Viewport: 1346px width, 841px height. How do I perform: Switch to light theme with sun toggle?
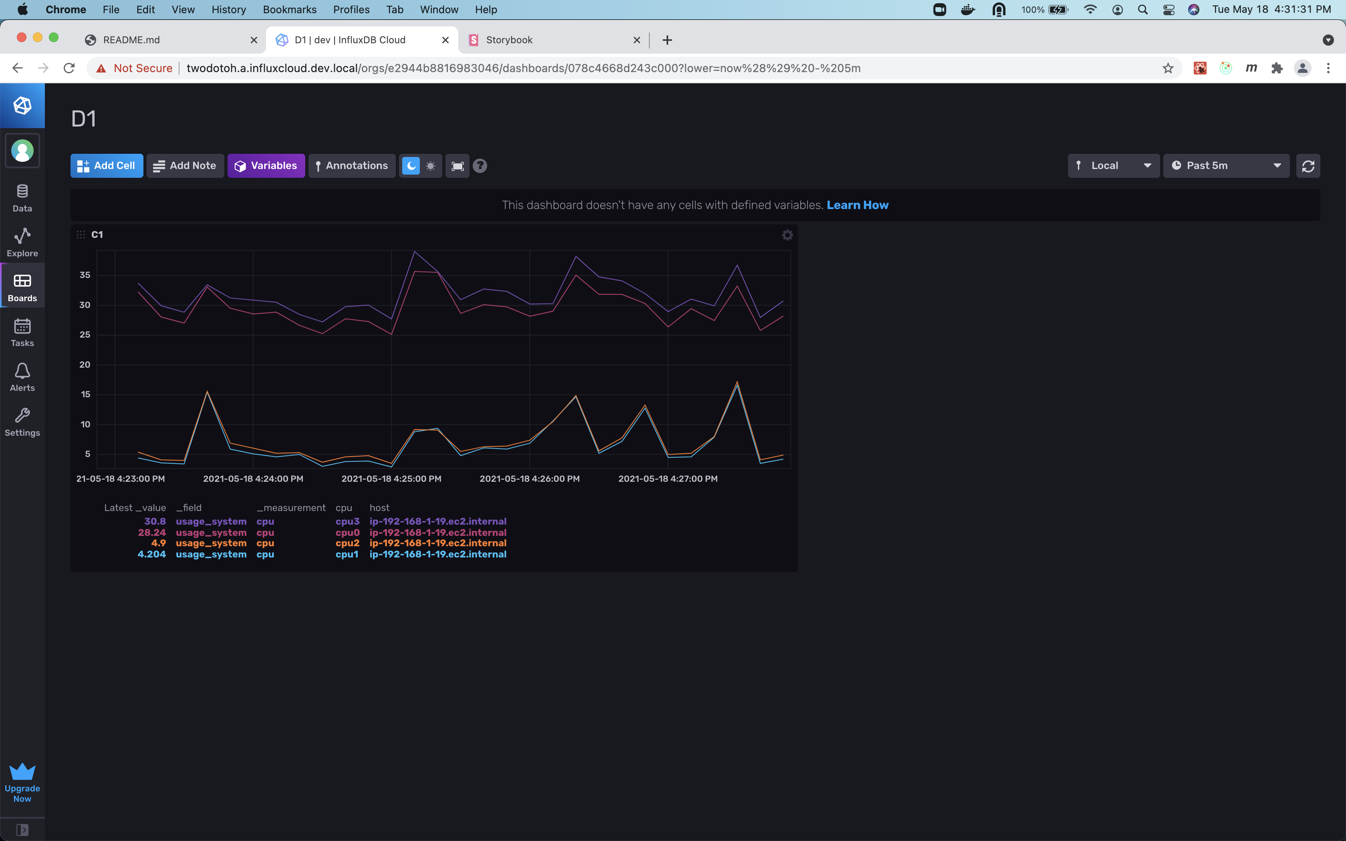[x=431, y=165]
